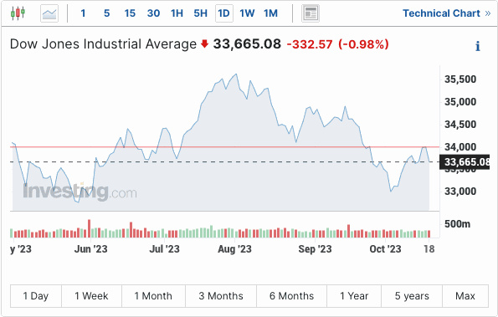Show the 6 Months range
The image size is (498, 317).
tap(291, 296)
